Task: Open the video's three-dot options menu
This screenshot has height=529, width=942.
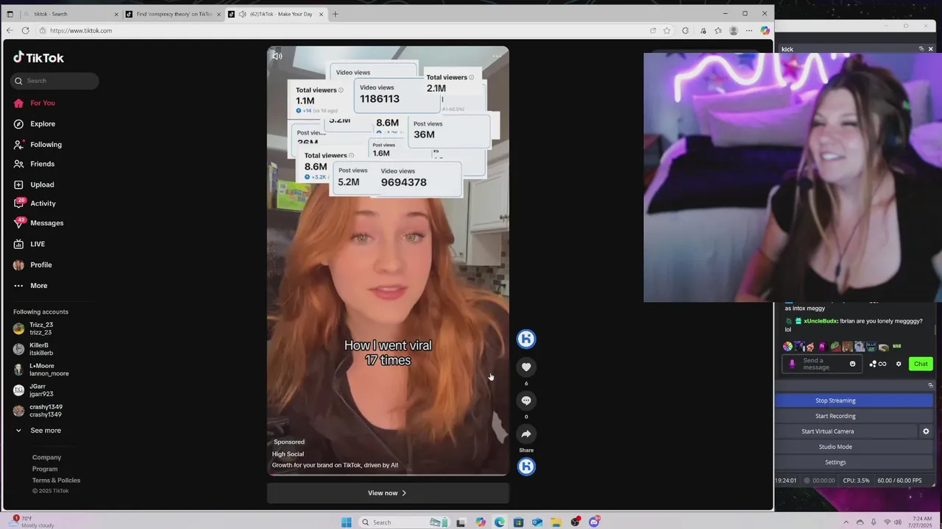Action: tap(497, 56)
